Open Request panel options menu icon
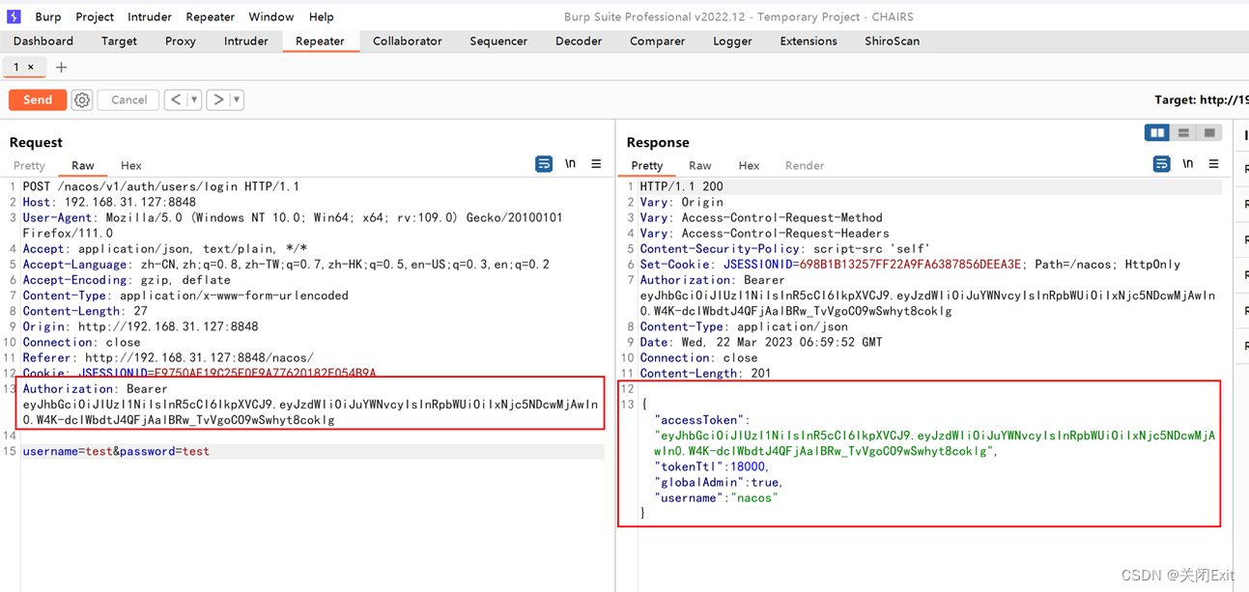 tap(596, 164)
